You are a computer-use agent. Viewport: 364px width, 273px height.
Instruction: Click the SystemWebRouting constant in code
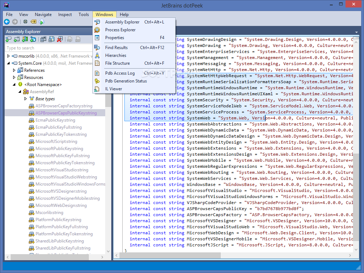208,172
